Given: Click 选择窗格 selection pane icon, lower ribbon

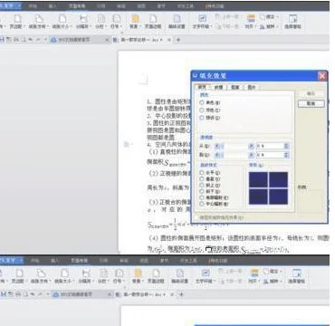Looking at the screenshot, I should point(297,273).
